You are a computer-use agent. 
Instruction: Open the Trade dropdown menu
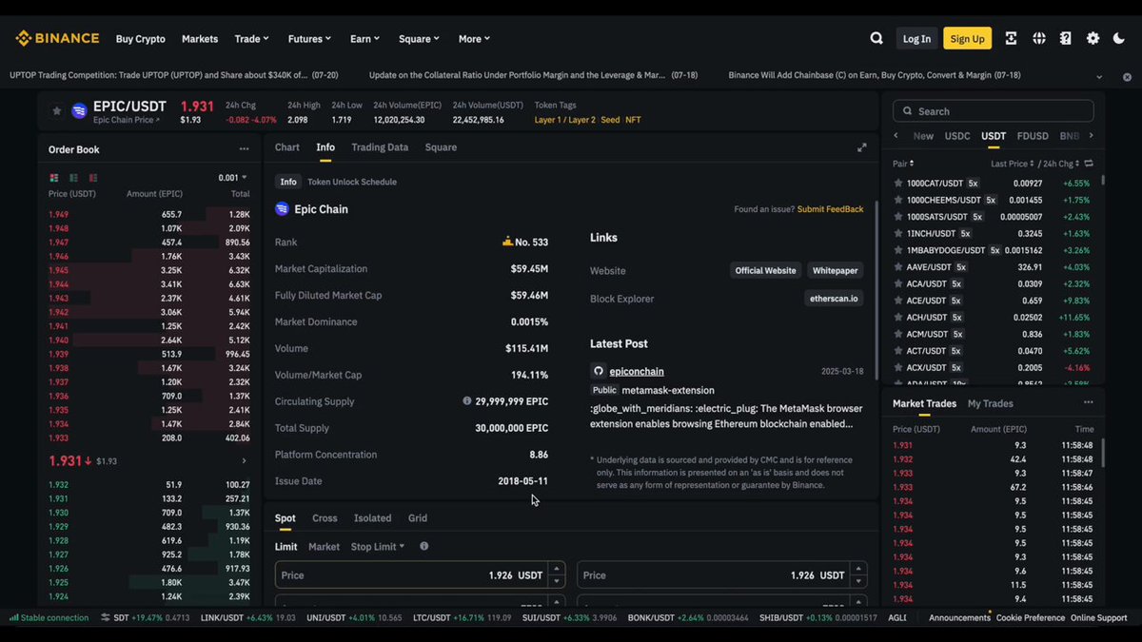tap(252, 39)
